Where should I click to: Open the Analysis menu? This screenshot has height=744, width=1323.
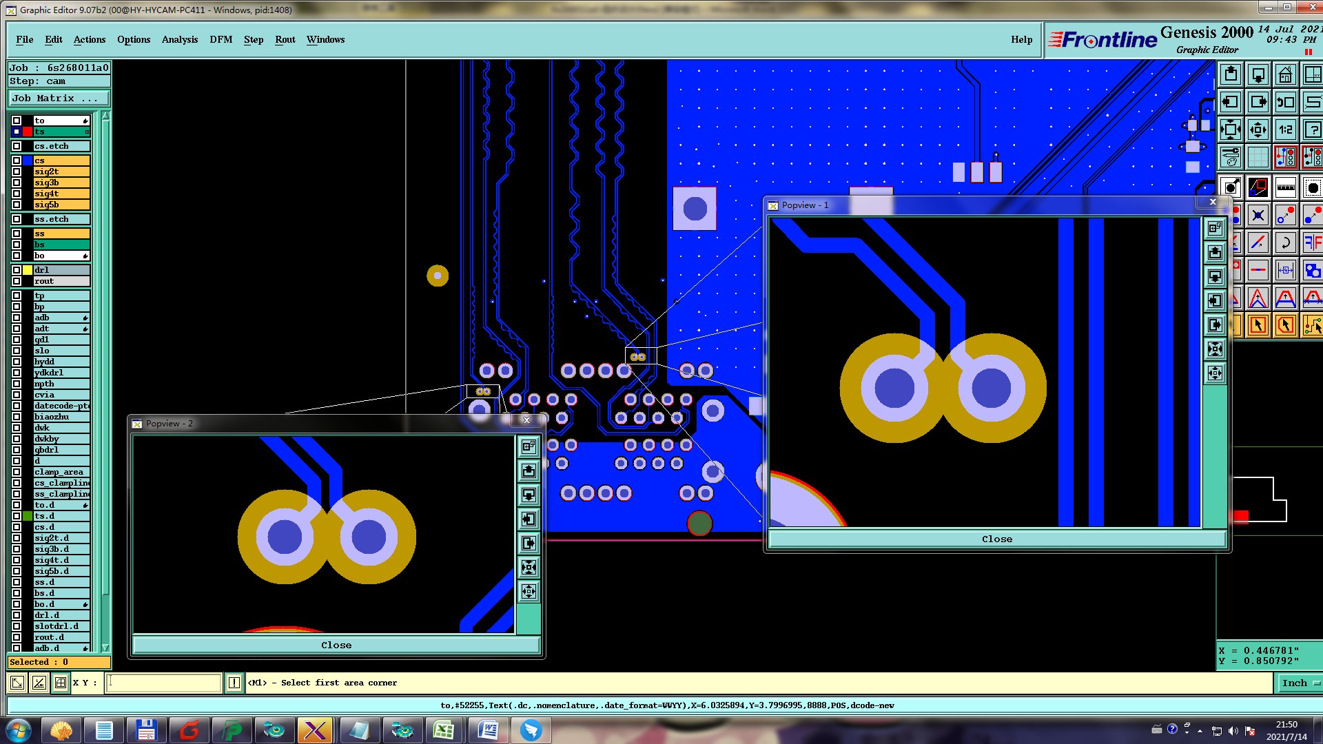click(180, 39)
